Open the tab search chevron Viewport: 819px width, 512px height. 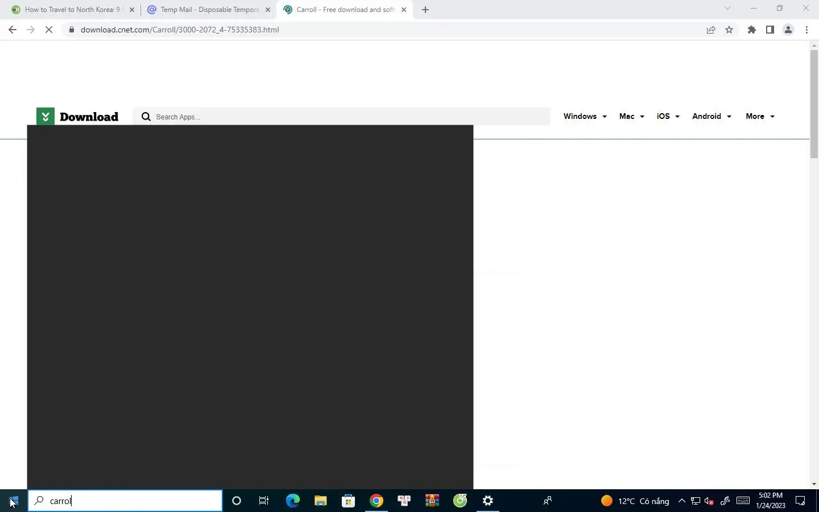727,8
